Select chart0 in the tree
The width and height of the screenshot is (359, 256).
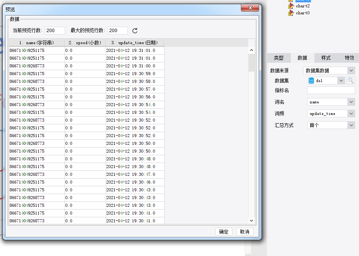click(302, 13)
